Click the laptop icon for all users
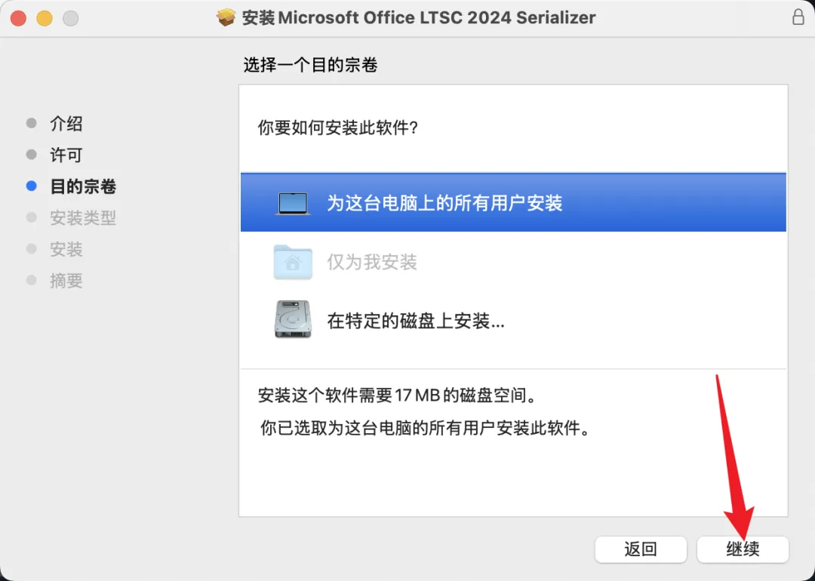 293,203
